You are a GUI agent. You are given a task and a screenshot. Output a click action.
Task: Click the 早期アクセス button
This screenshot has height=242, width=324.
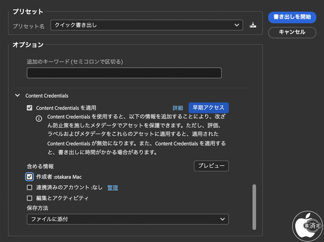209,108
